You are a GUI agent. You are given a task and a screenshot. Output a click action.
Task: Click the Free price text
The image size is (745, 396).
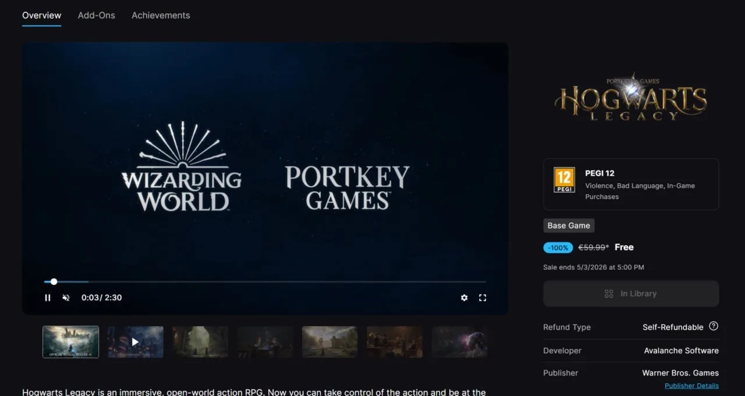coord(624,247)
